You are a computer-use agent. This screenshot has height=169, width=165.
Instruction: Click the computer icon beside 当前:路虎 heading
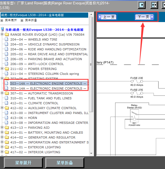[2, 29]
